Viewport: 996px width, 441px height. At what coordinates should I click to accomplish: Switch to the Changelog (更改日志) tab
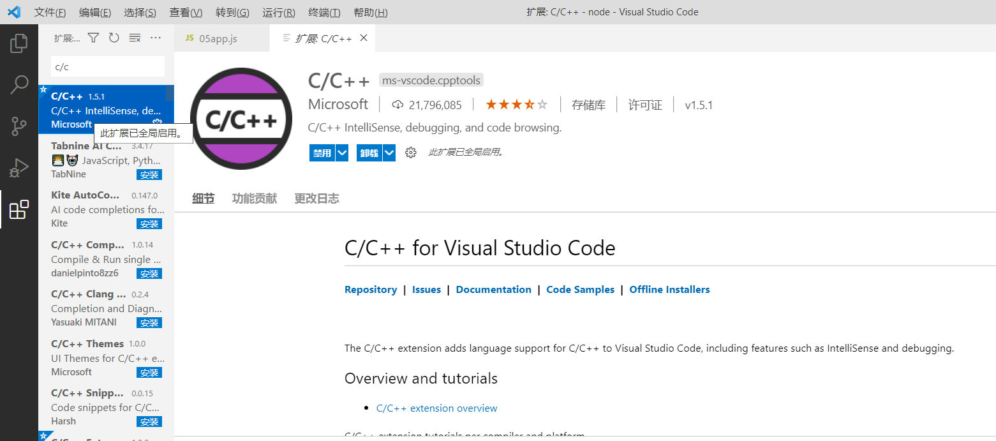click(x=316, y=198)
